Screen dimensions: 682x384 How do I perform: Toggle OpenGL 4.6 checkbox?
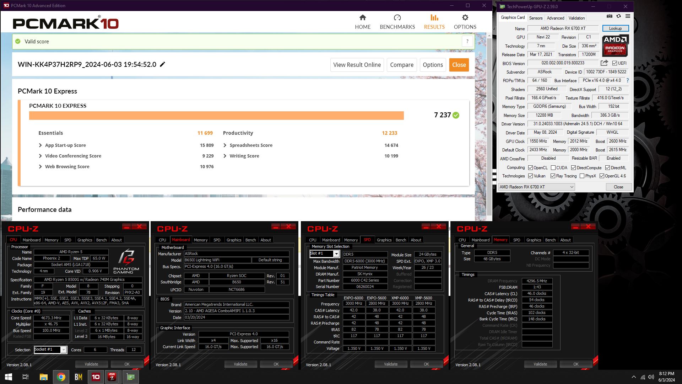pos(602,176)
